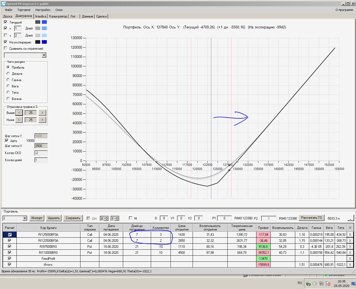Select the Дельта radio button

click(x=8, y=73)
